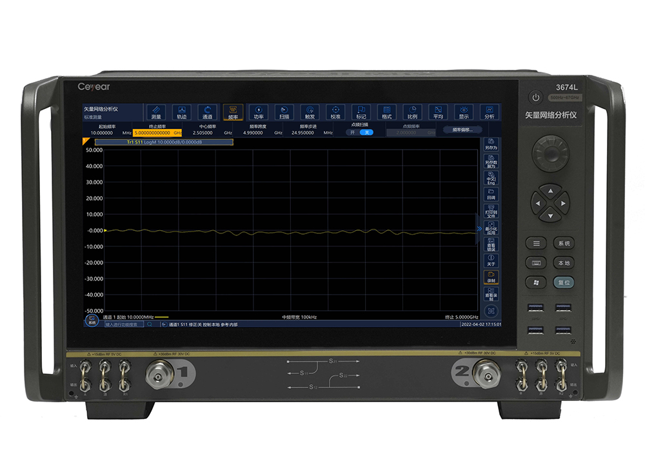Click 打印到文件 (Print to File) icon
The width and height of the screenshot is (645, 470).
click(491, 211)
